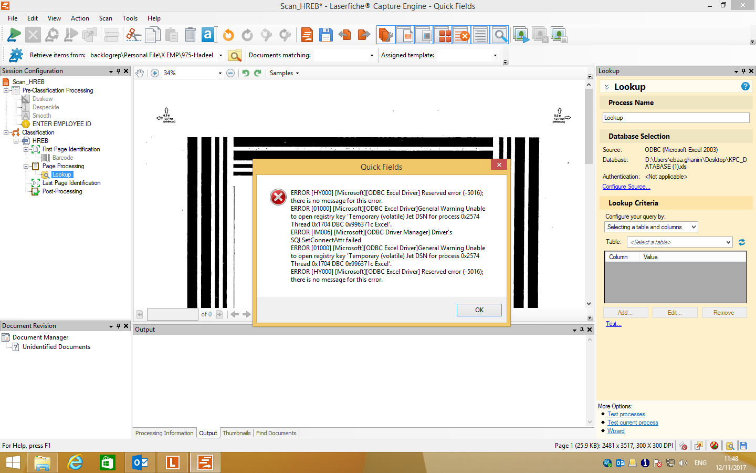Click the scissors Cut icon
This screenshot has height=473, width=756.
[133, 35]
